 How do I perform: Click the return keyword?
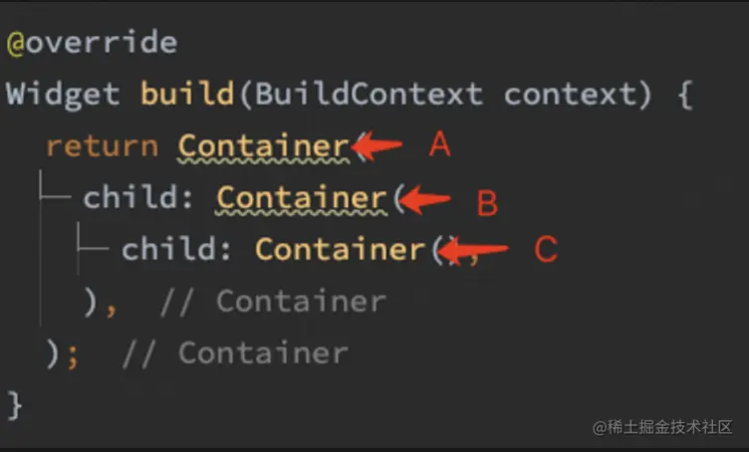[x=102, y=146]
